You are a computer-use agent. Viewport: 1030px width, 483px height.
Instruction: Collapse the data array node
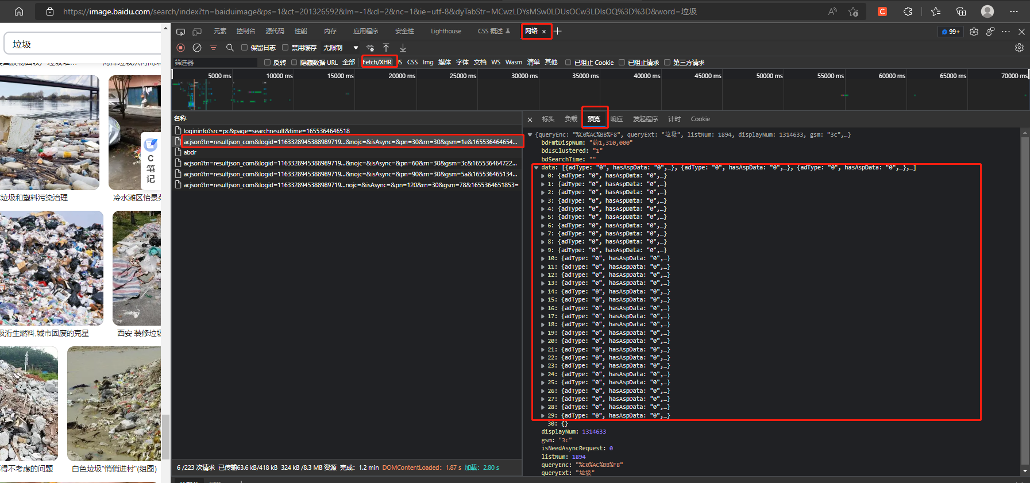click(x=537, y=168)
